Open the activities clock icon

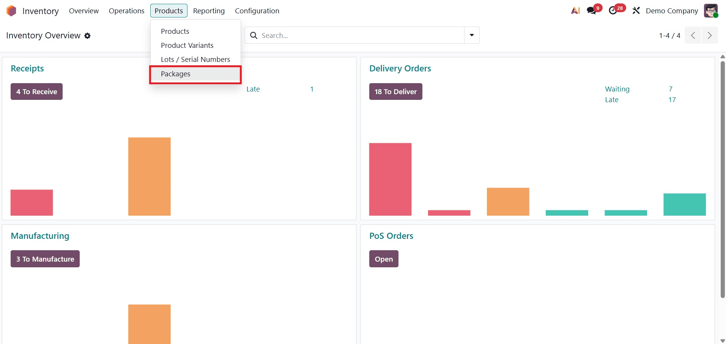point(614,10)
